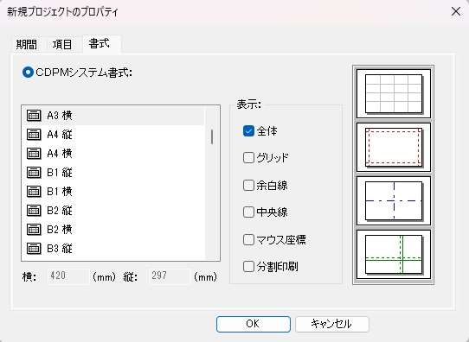Click the paper icon beside B2 横
The image size is (469, 342).
click(34, 230)
